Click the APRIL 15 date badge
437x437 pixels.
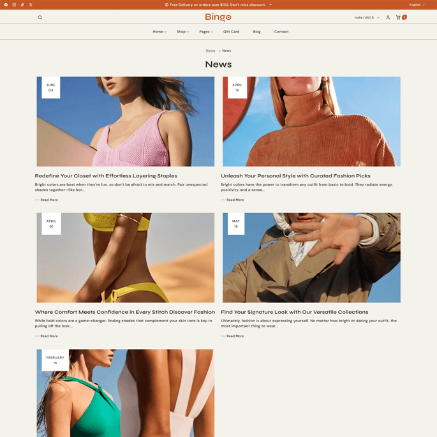click(x=237, y=87)
